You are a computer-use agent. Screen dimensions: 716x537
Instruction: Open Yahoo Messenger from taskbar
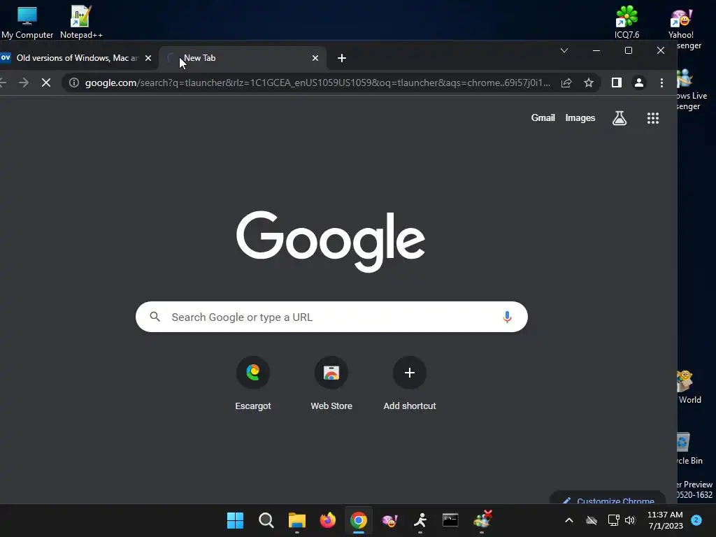pyautogui.click(x=389, y=520)
